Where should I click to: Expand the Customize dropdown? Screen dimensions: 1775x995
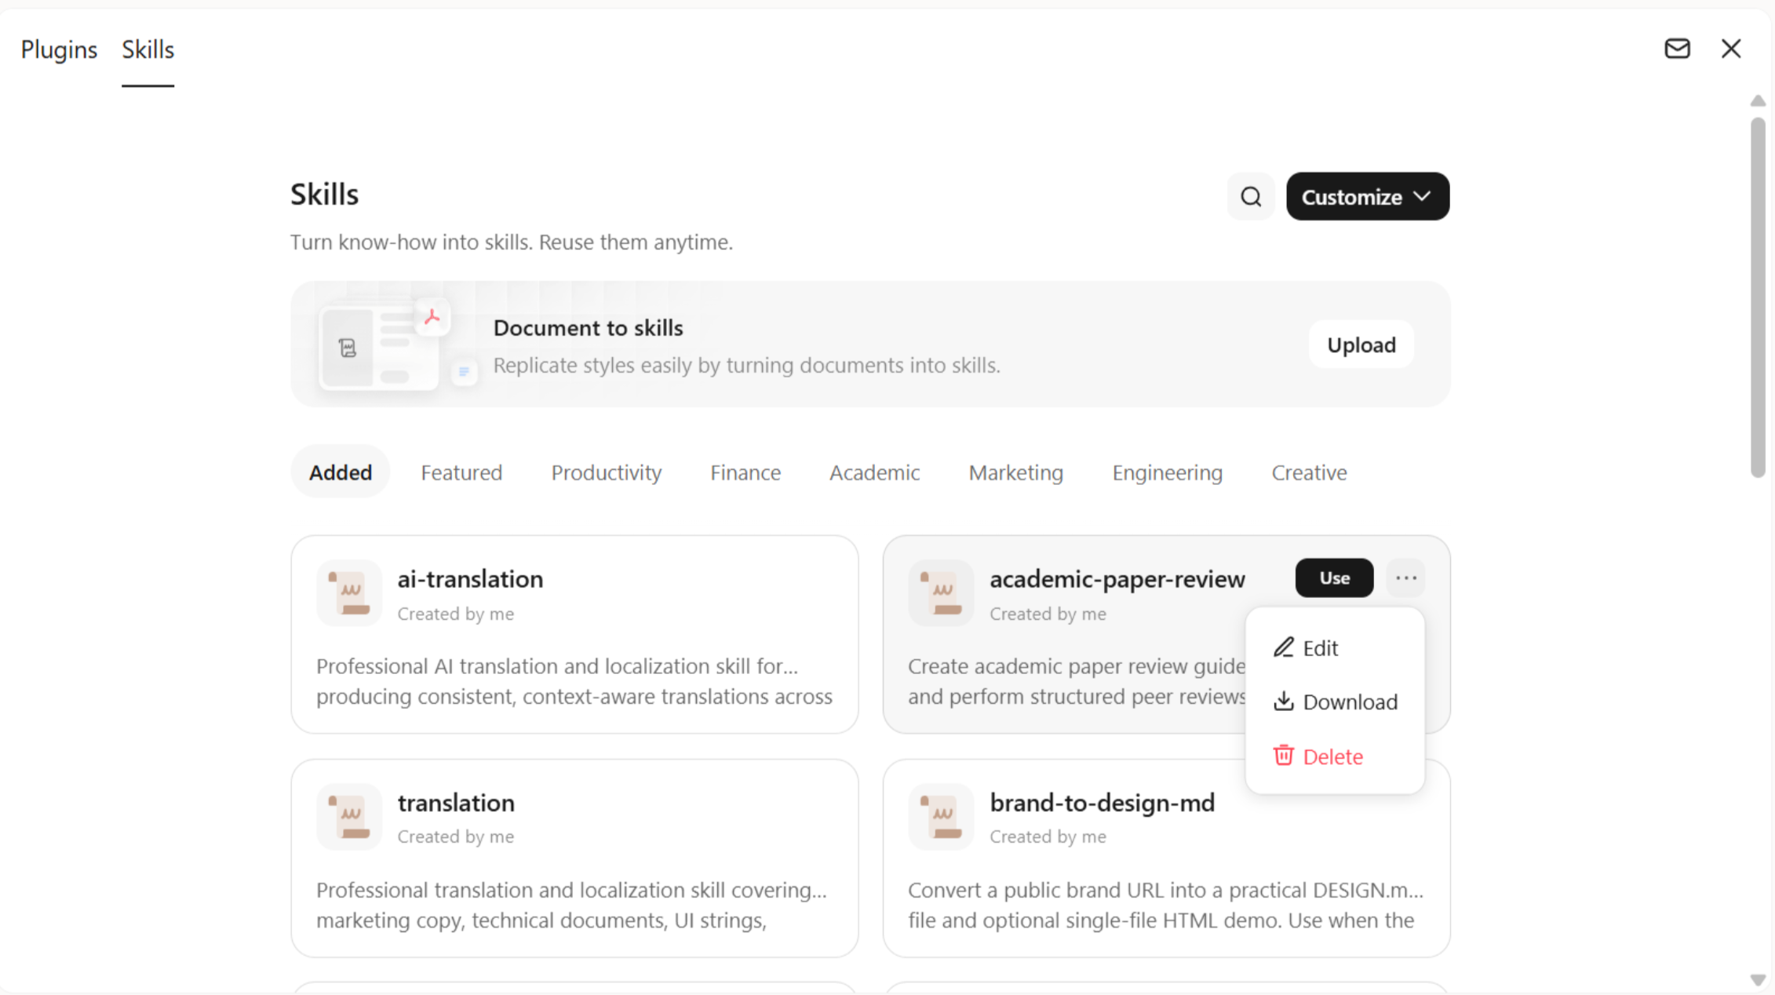pyautogui.click(x=1367, y=196)
